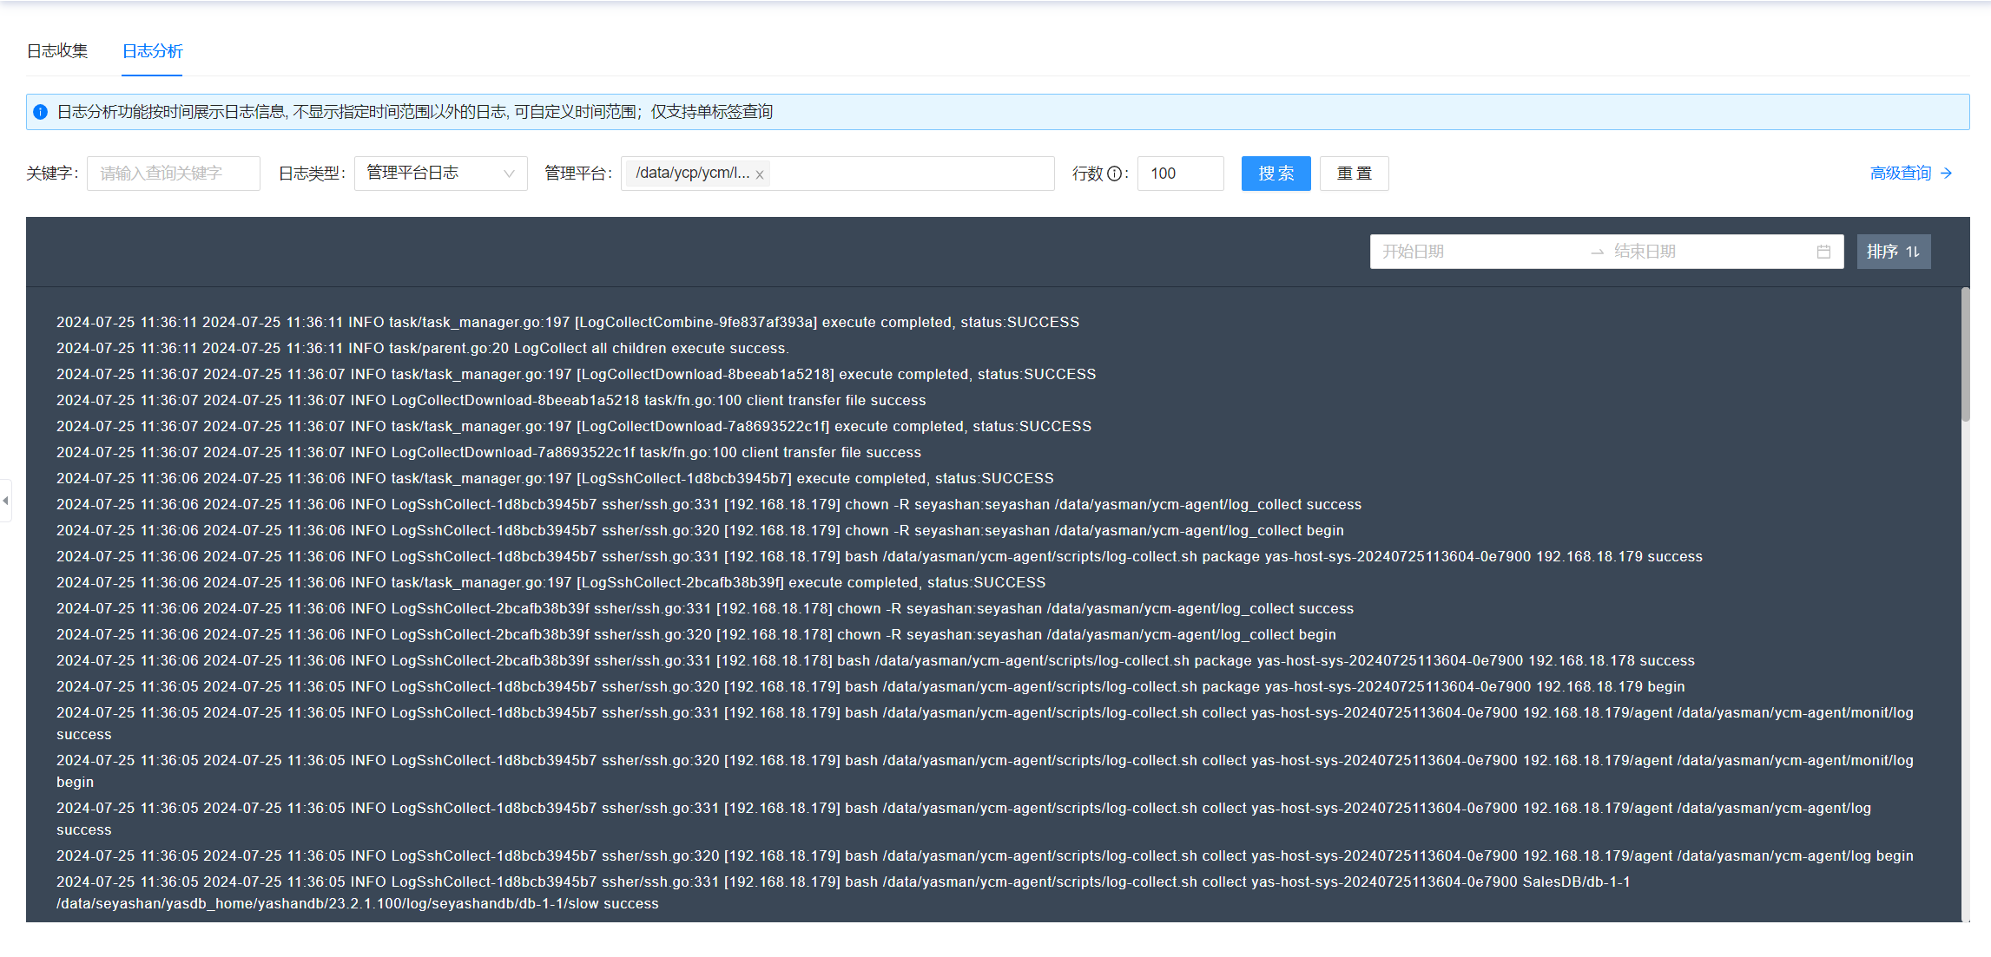The width and height of the screenshot is (1991, 957).
Task: Focus the 关键字 search input field
Action: click(x=173, y=174)
